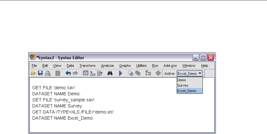The image size is (267, 134).
Task: Click the line DATASET NAME Survey.
Action: [x=58, y=106]
